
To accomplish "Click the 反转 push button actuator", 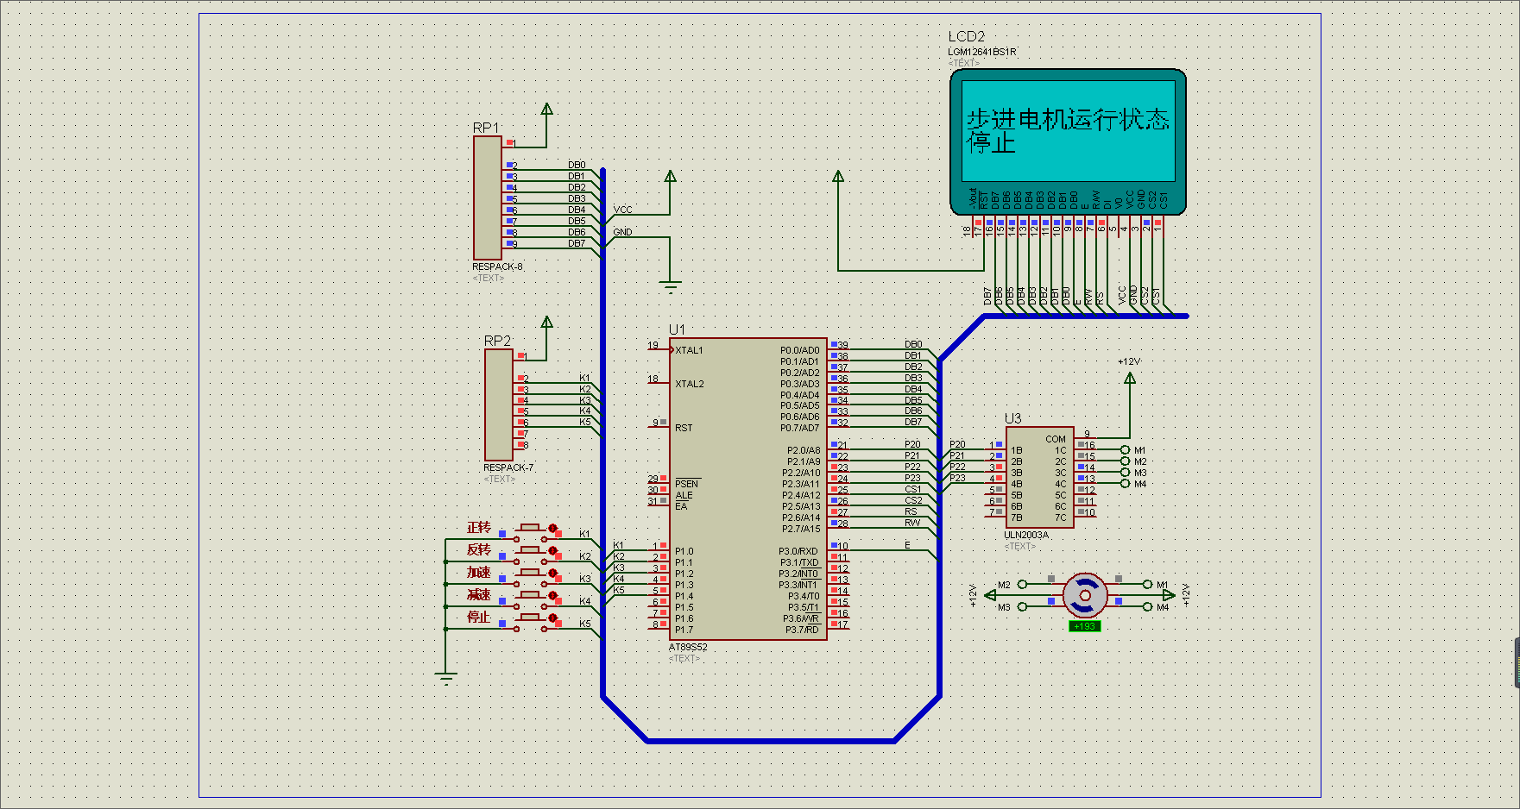I will coord(530,549).
